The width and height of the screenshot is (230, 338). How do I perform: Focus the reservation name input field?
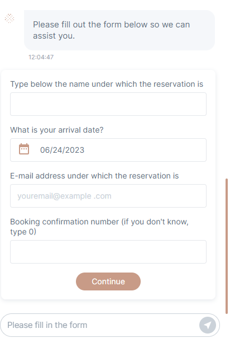[x=108, y=104]
